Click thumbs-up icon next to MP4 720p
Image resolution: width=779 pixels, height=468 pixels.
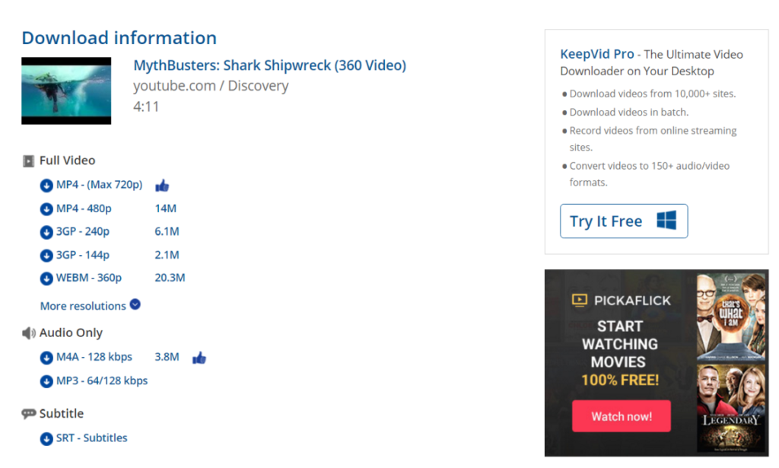[x=162, y=186]
